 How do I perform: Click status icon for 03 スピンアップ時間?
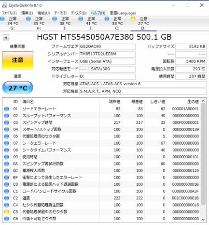point(7,122)
